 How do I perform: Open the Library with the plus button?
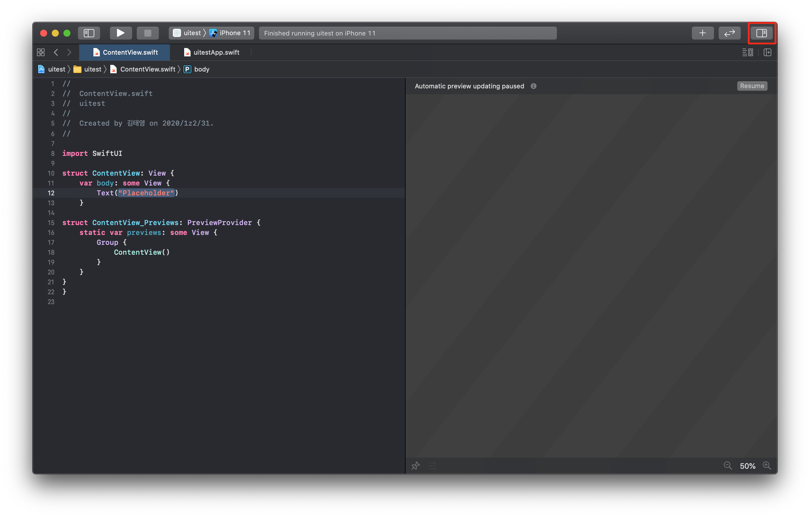(702, 33)
